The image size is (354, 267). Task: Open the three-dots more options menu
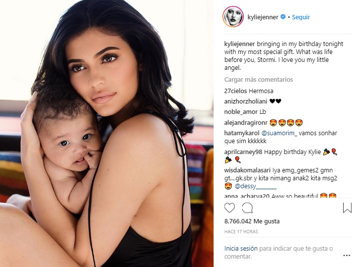(347, 256)
